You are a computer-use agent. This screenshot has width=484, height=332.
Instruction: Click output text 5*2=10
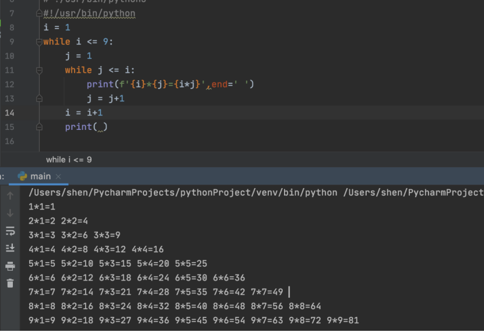coord(77,264)
